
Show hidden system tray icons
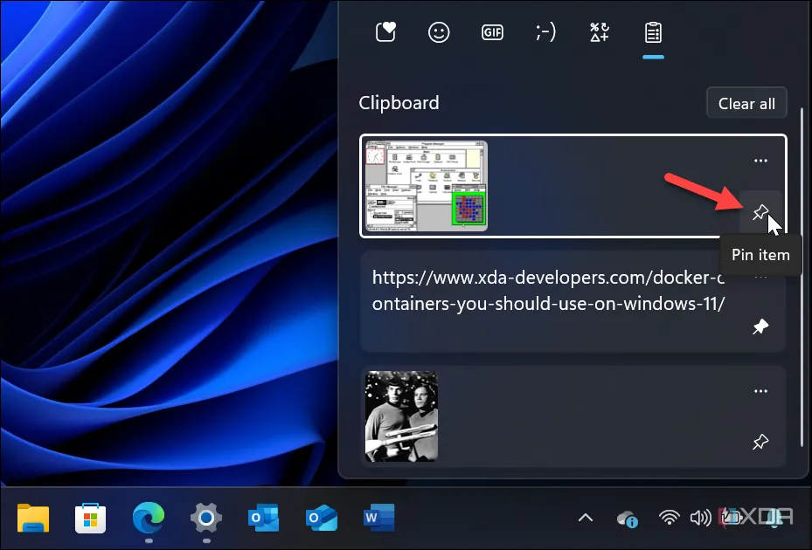(x=586, y=518)
